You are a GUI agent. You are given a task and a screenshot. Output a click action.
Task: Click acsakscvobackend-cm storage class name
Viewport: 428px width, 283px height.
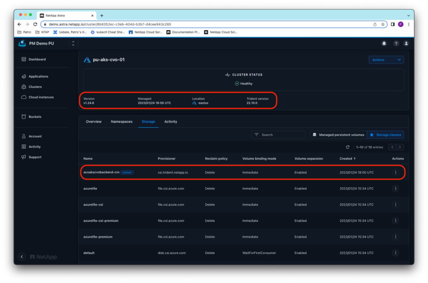pos(101,173)
